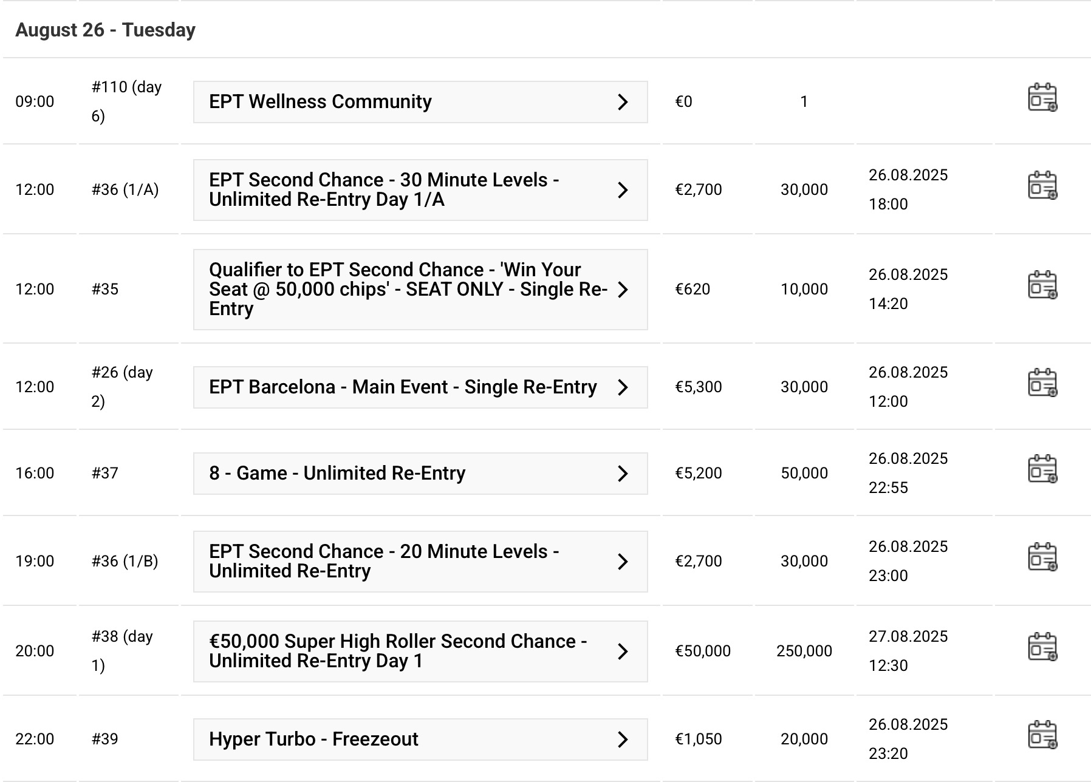Open EPT Second Chance 30 Minute Levels event

pyautogui.click(x=384, y=189)
